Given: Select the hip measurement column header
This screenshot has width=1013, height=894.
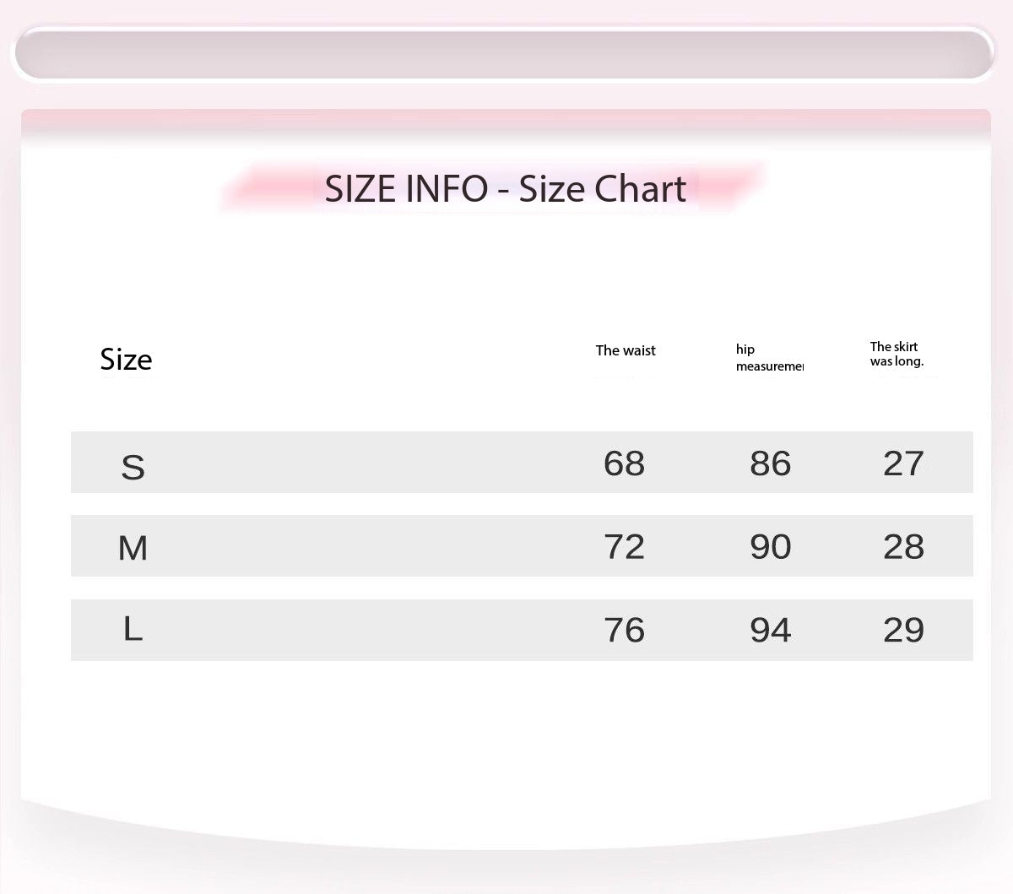Looking at the screenshot, I should [768, 358].
